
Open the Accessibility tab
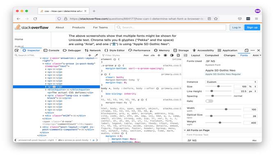pos(203,50)
